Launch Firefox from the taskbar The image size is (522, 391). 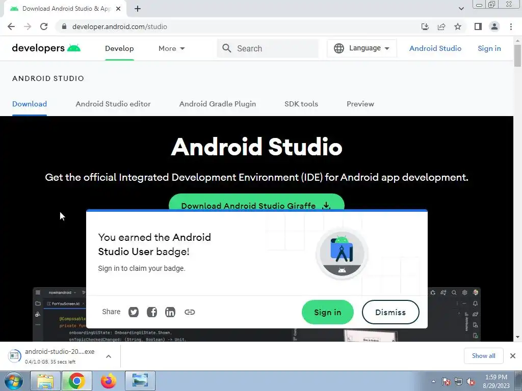[108, 381]
